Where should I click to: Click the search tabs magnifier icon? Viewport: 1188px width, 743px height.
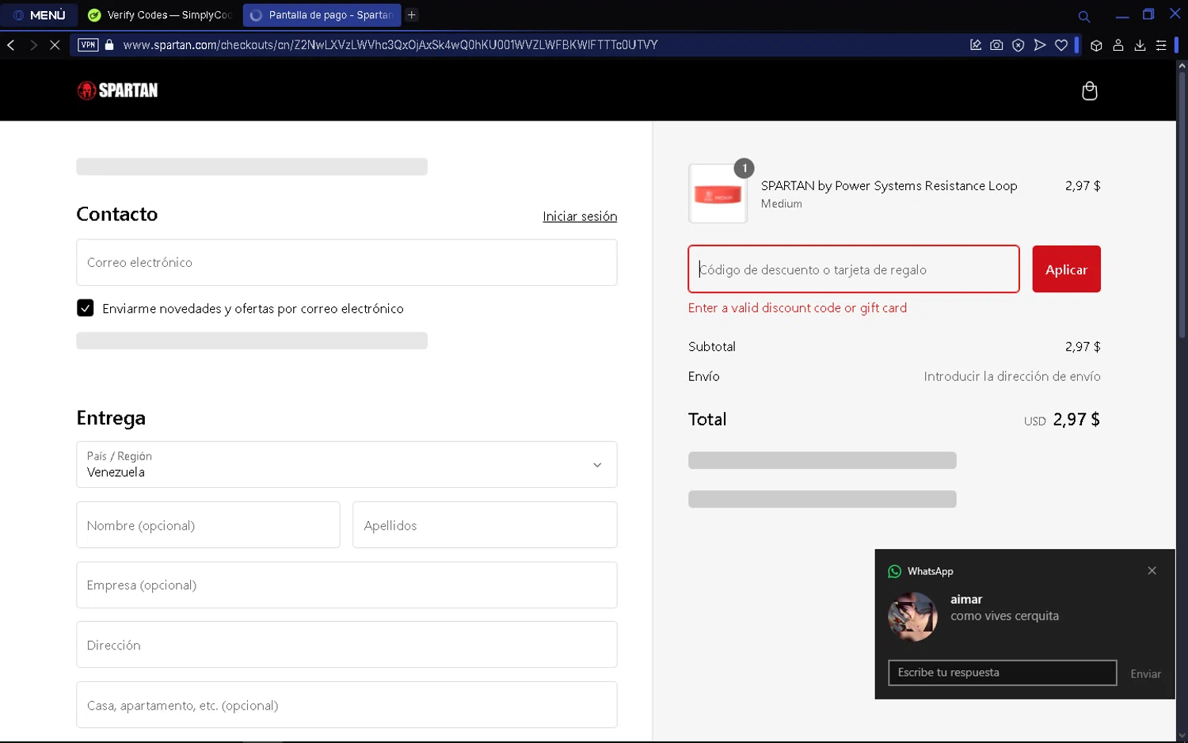pyautogui.click(x=1083, y=16)
